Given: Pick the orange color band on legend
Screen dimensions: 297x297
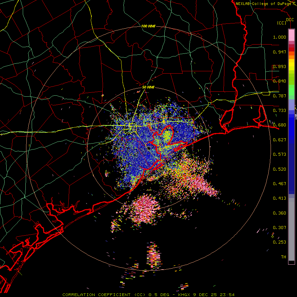Looking at the screenshot, I should click(x=291, y=57).
